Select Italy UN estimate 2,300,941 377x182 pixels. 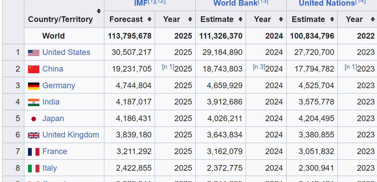[x=316, y=168]
